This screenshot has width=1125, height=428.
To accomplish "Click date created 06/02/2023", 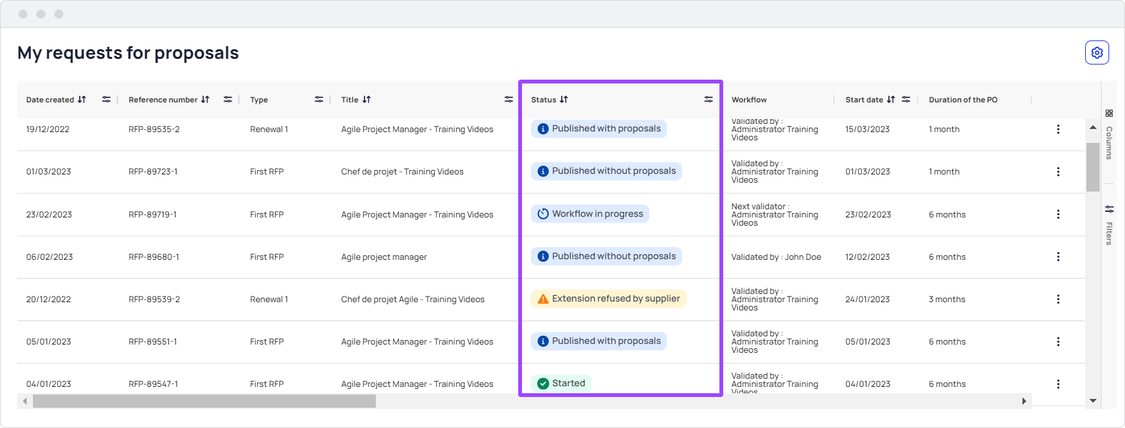I will (x=49, y=257).
